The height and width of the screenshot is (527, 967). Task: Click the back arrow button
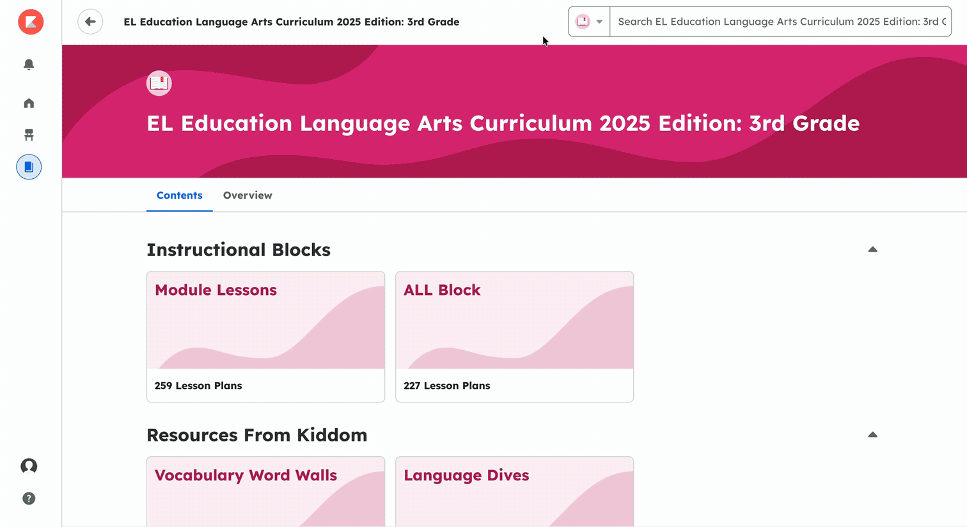point(90,22)
